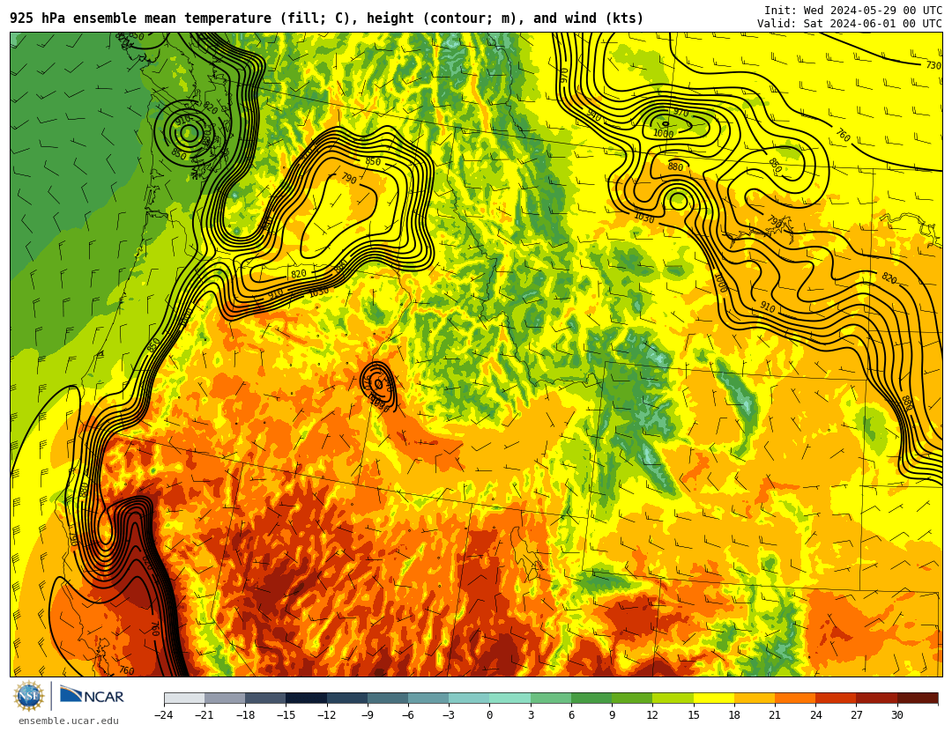Pick the teal swatch between -6 and -3

point(428,698)
